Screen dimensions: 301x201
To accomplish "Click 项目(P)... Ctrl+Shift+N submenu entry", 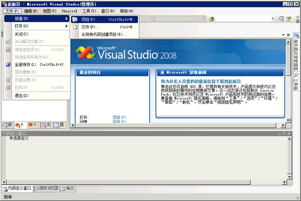I will coord(105,20).
